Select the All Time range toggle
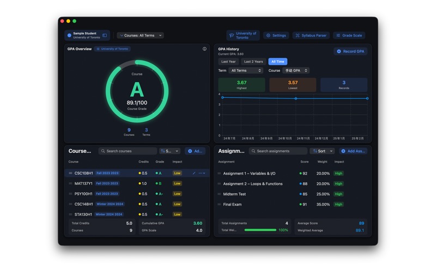The width and height of the screenshot is (436, 272). tap(278, 61)
